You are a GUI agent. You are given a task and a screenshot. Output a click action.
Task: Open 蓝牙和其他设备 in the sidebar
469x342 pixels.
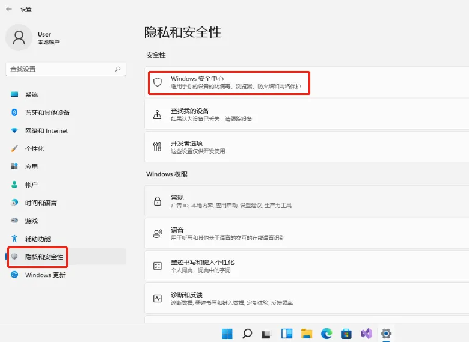coord(66,113)
